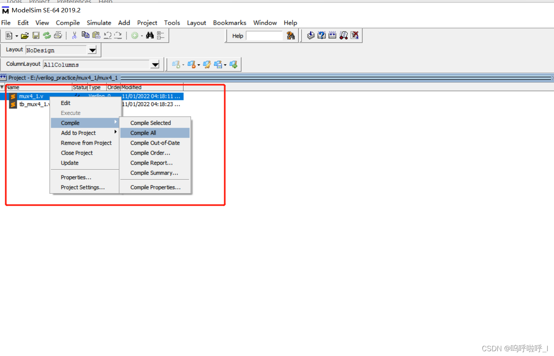Click the Simulate toolbar icon

343,35
